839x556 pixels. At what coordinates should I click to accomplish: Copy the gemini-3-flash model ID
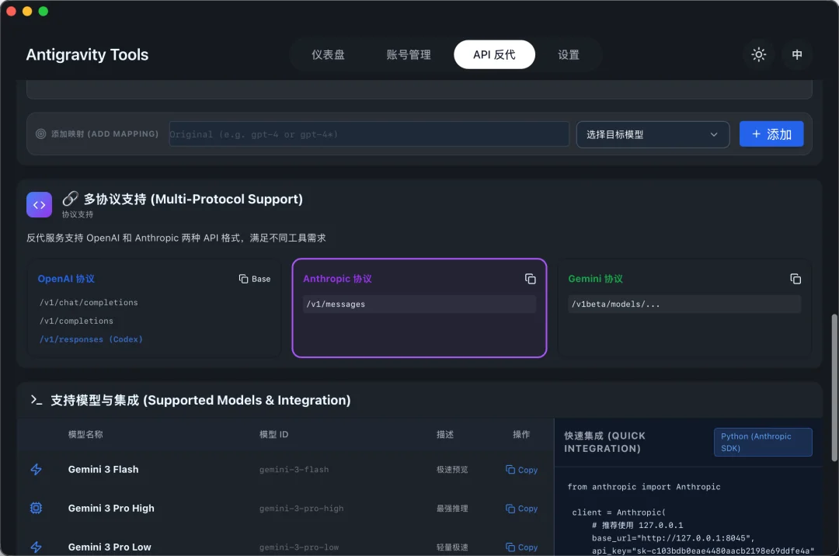521,469
